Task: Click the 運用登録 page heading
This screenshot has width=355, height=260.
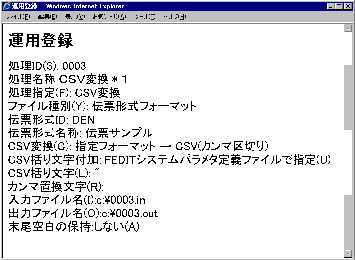Action: coord(41,40)
